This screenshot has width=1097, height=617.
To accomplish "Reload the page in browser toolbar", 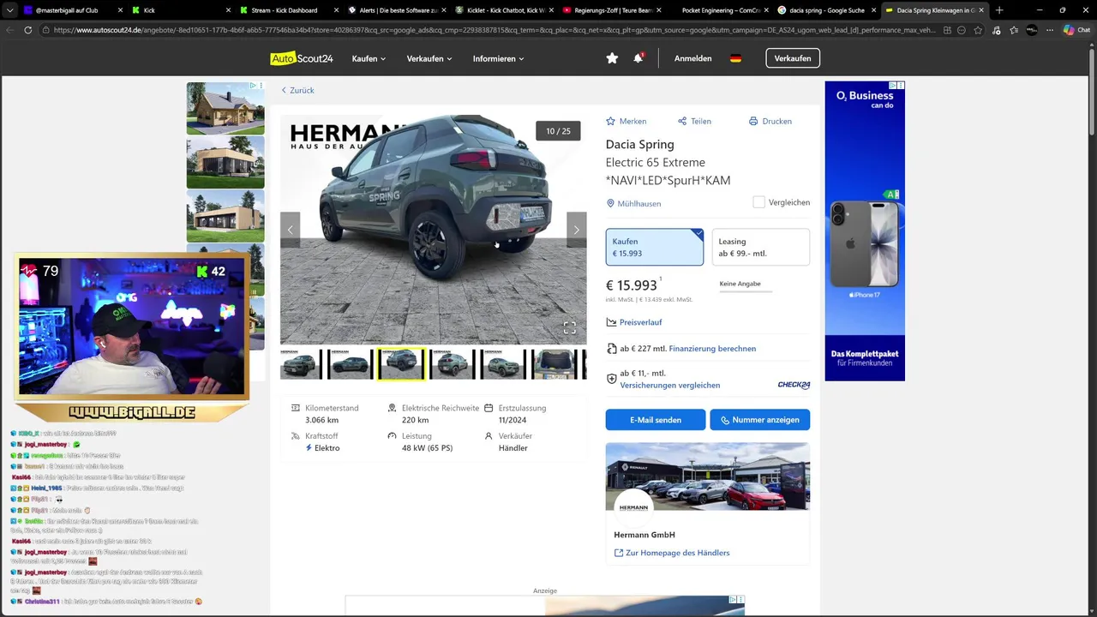I will 27,29.
